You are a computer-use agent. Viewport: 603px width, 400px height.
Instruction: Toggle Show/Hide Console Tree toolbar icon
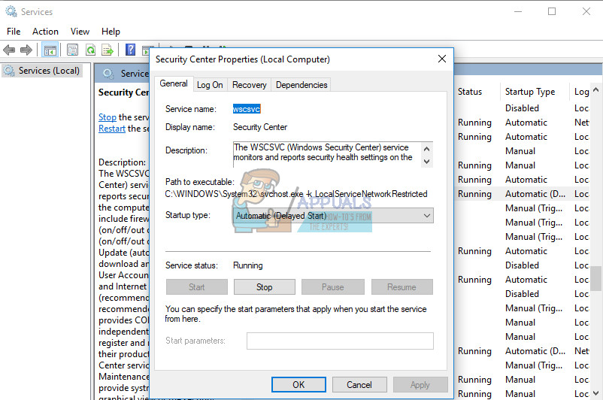pos(50,50)
